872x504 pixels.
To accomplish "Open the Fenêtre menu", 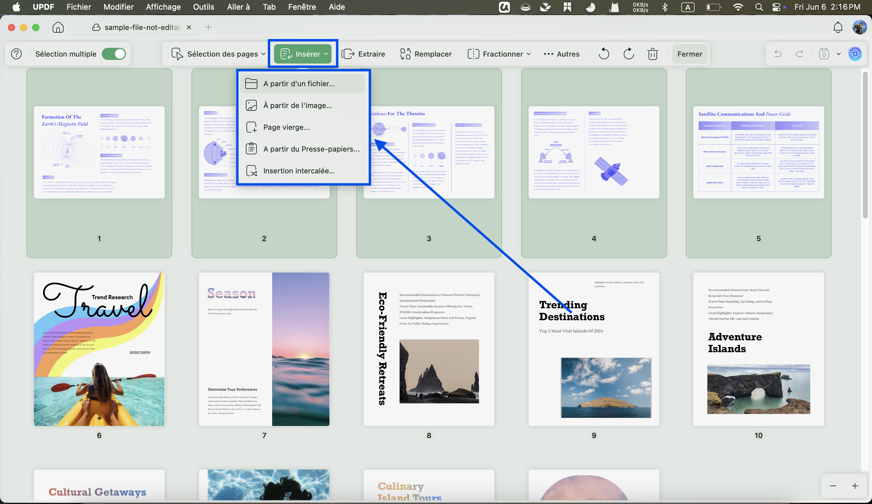I will (302, 7).
